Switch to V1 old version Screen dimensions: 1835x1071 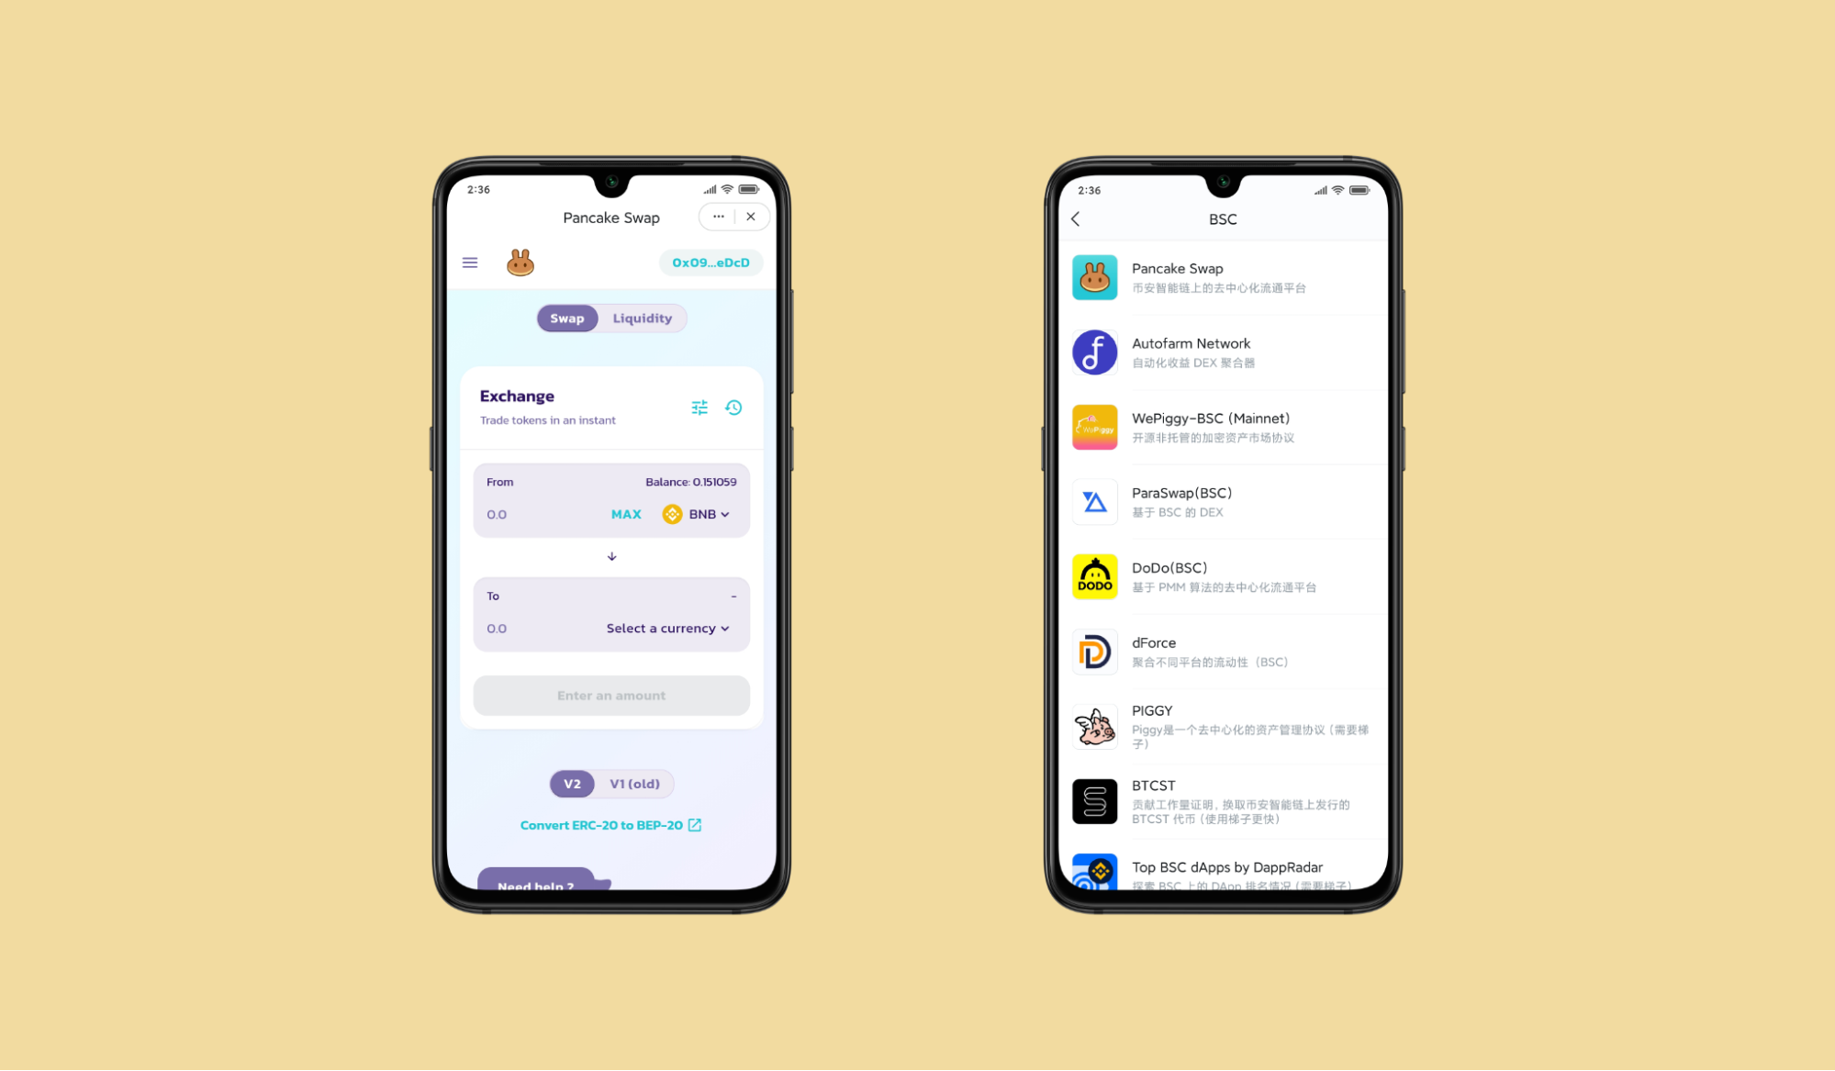click(635, 783)
